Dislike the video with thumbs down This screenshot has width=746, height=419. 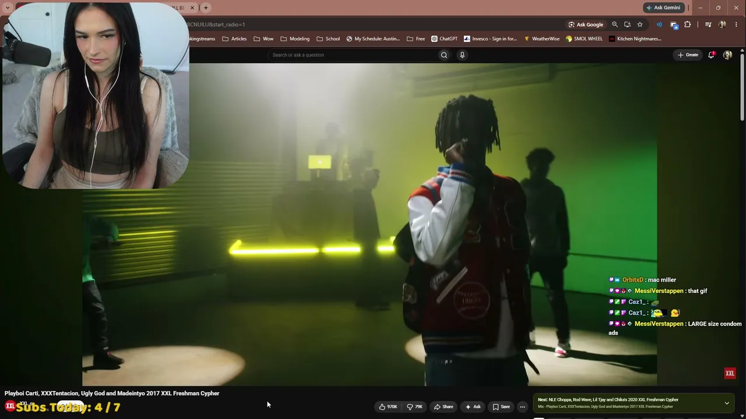click(x=414, y=407)
